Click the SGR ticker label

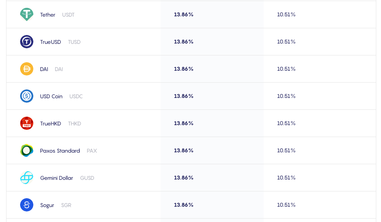tap(66, 205)
